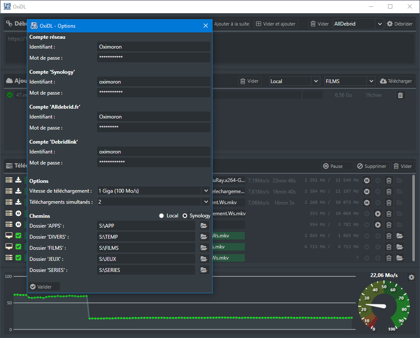Click Vider in the debrid panel toolbar
Viewport: 420px width, 338px height.
pyautogui.click(x=320, y=24)
